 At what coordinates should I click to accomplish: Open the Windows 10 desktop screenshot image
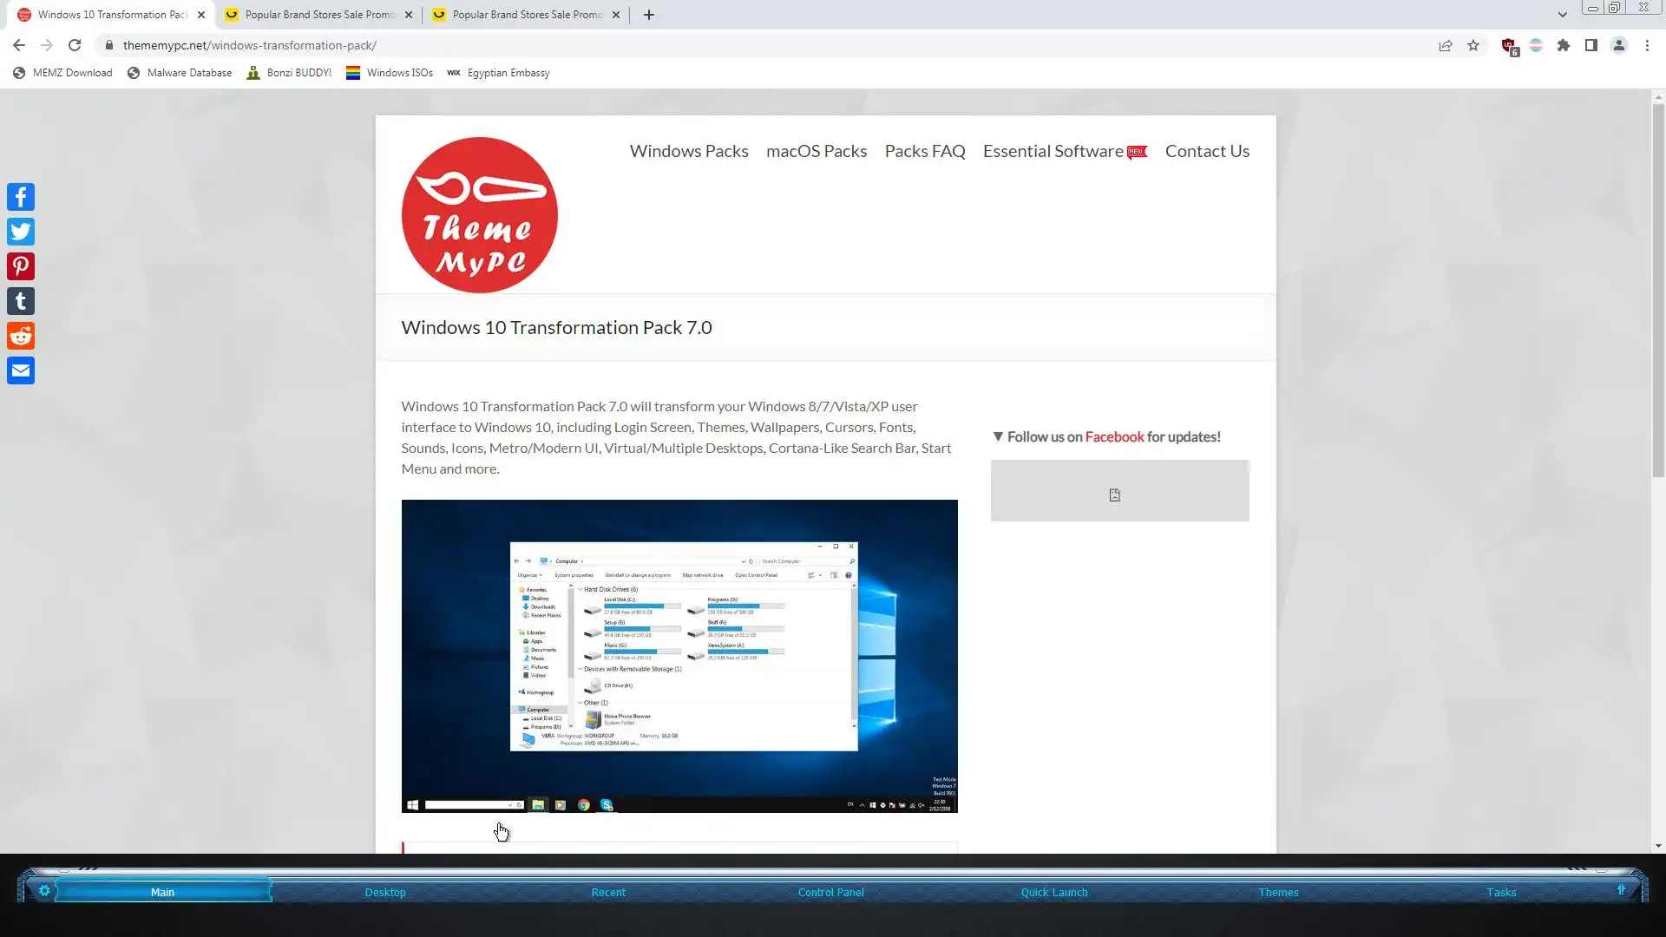pos(679,656)
